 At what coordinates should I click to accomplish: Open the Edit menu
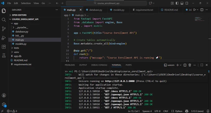click(x=16, y=3)
